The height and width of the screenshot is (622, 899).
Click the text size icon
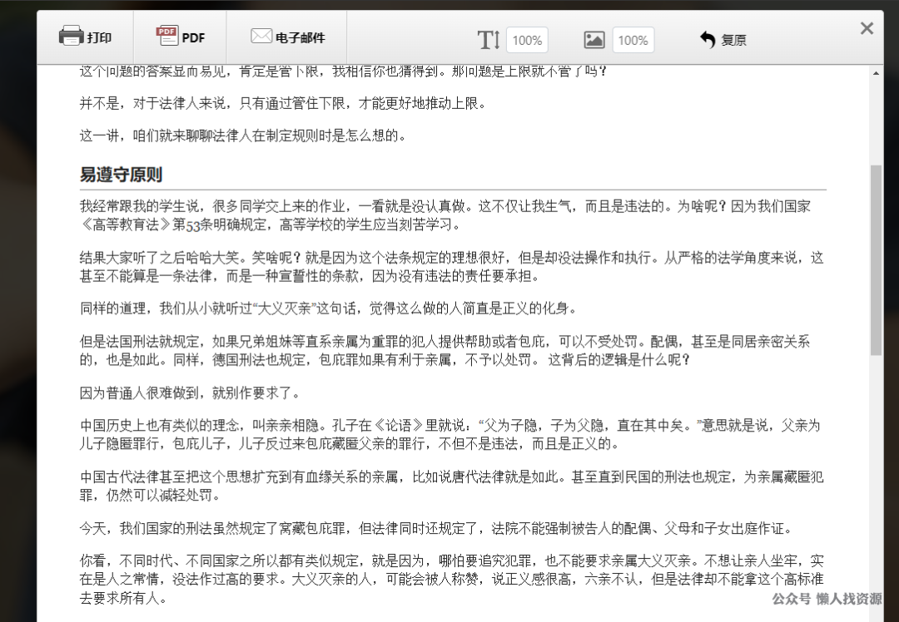click(x=489, y=40)
